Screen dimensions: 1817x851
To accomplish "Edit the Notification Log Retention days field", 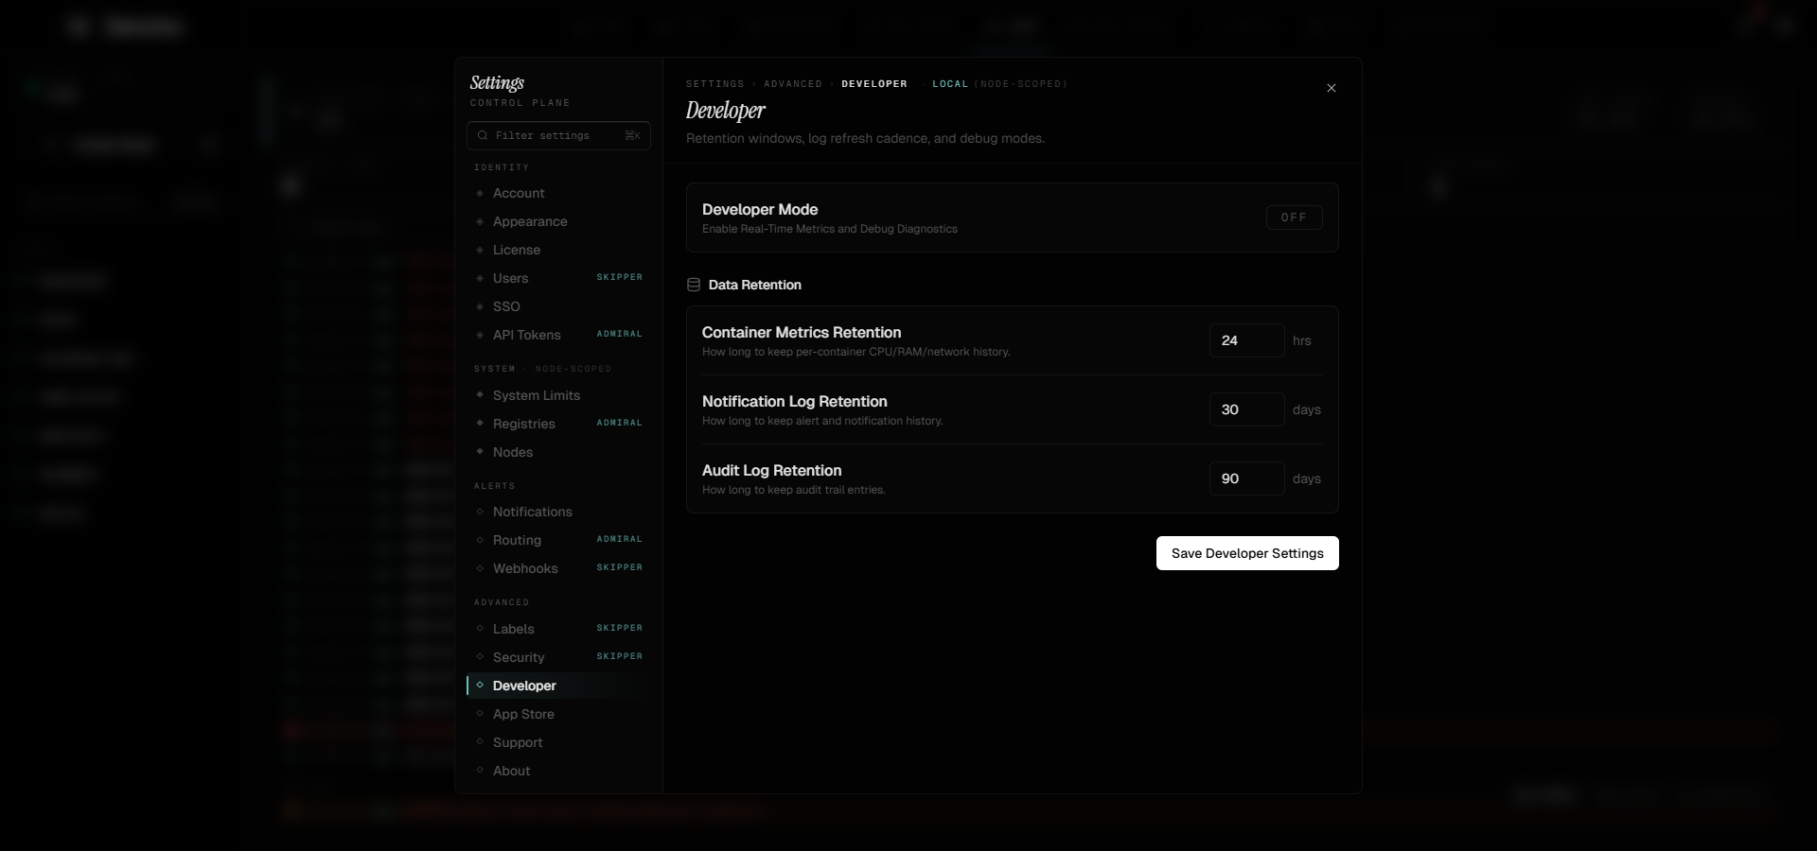I will [1246, 409].
